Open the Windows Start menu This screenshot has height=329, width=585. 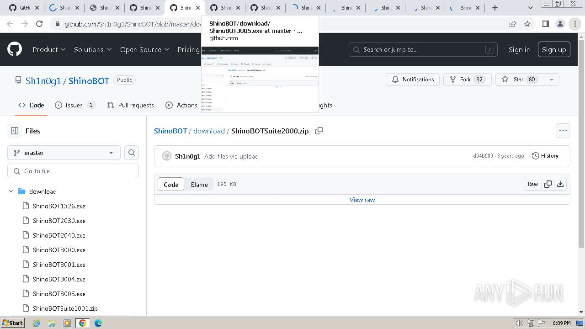[12, 323]
